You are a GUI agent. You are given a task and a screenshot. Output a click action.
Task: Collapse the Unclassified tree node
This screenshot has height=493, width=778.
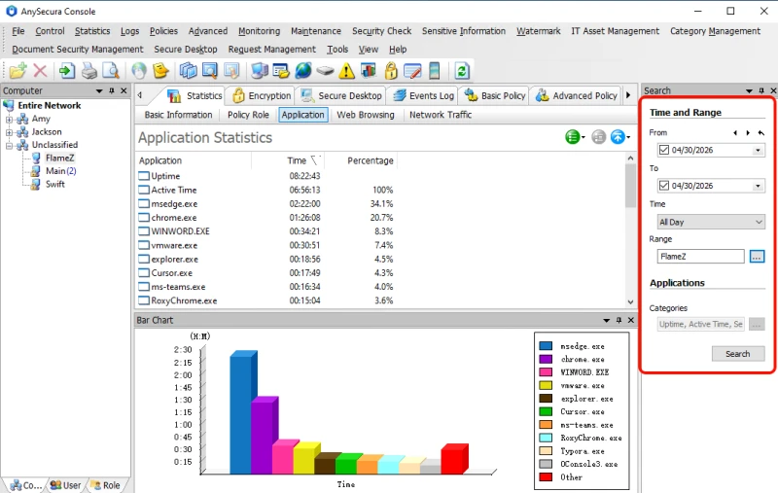(x=9, y=146)
